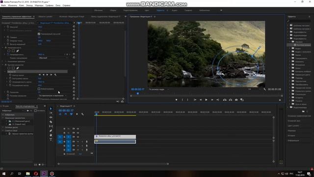Open Blur Dimensions dropdown
The height and width of the screenshot is (177, 314).
pos(52,96)
